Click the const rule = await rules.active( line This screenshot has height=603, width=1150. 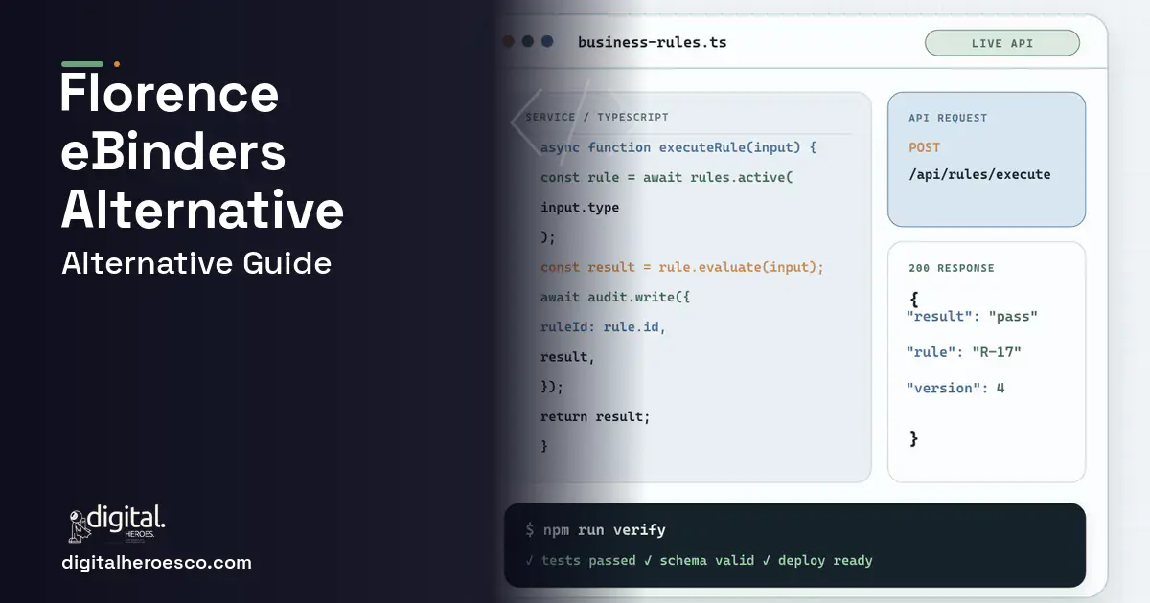666,177
